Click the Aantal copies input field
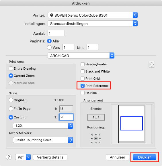 [56, 33]
